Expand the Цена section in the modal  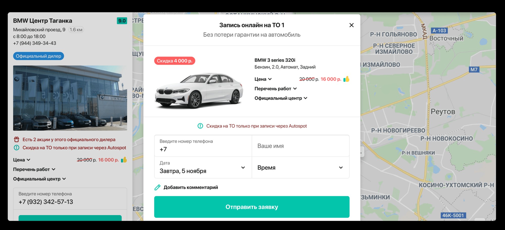[263, 79]
